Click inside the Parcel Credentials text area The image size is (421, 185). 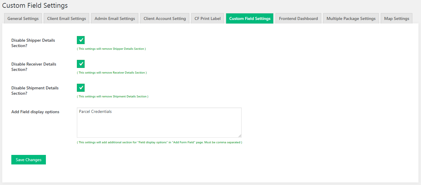(159, 122)
